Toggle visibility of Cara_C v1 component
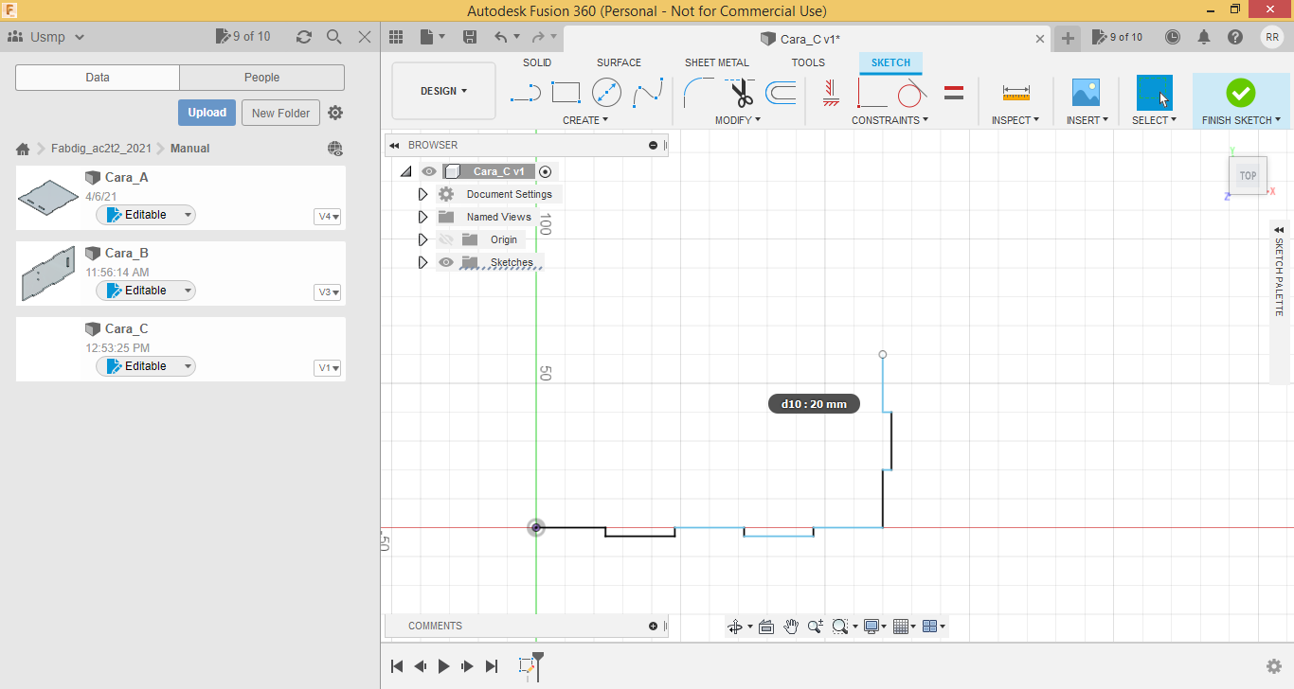 tap(429, 171)
